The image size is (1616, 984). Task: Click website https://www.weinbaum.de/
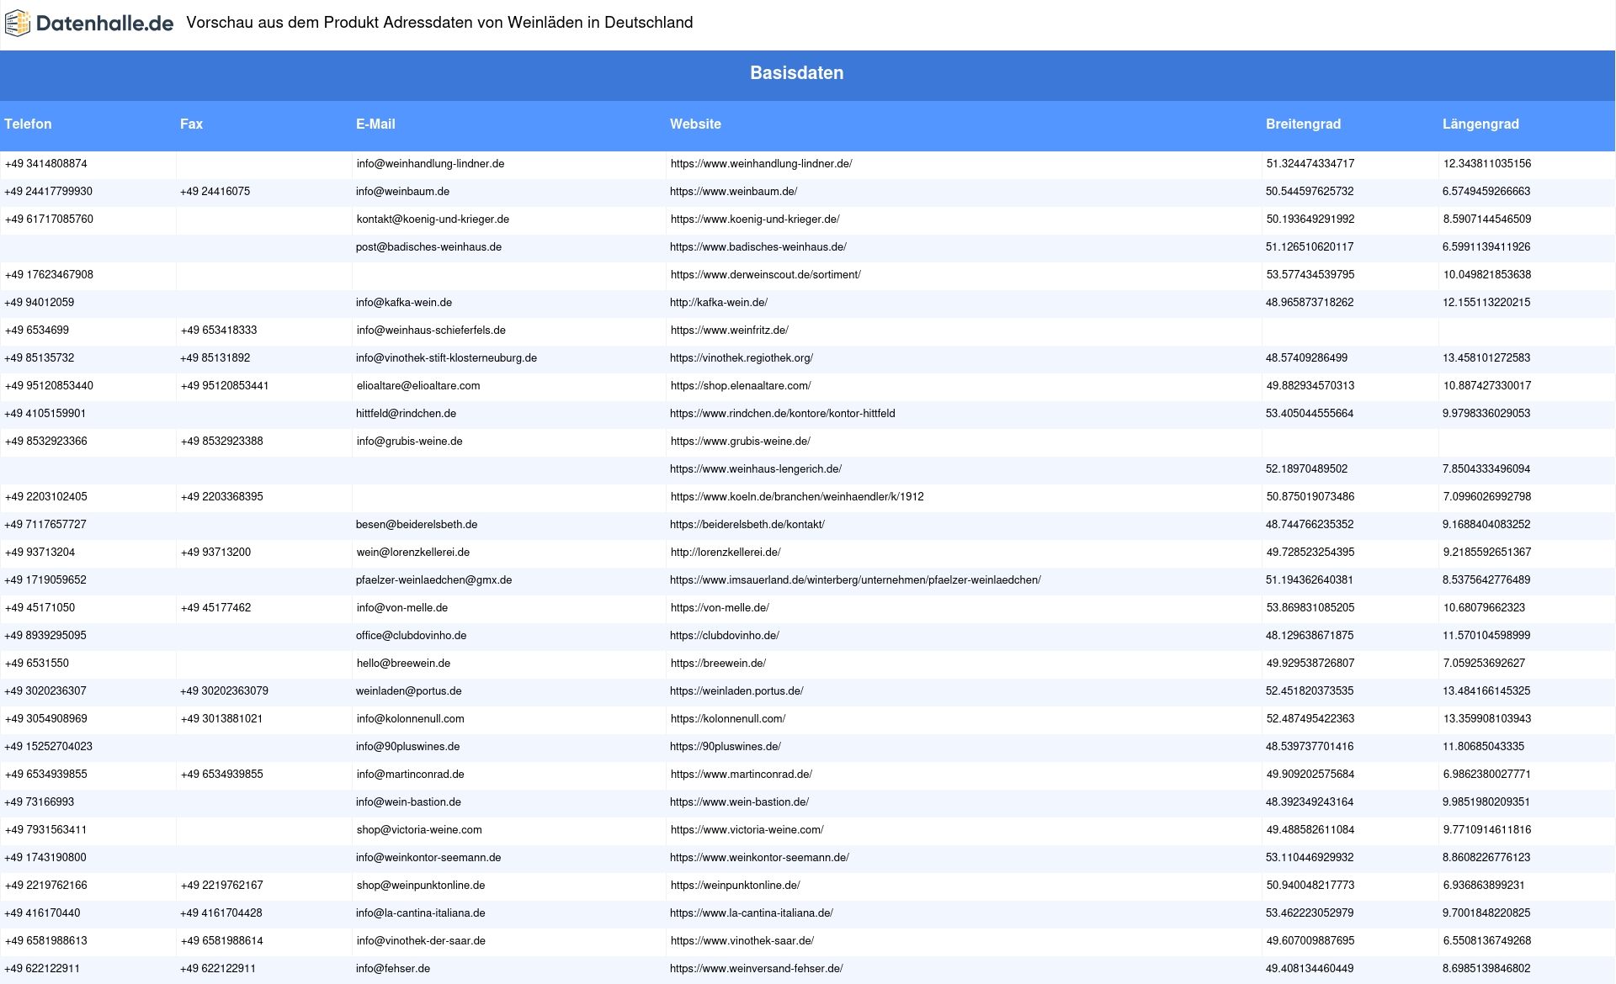pyautogui.click(x=734, y=192)
